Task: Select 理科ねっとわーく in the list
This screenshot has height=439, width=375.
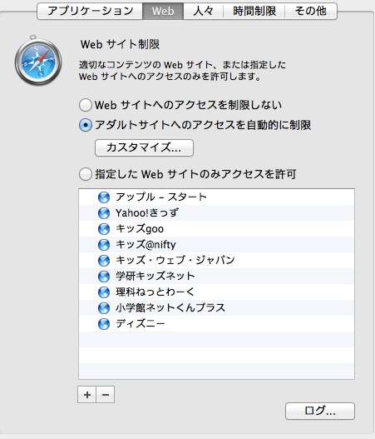Action: click(216, 292)
